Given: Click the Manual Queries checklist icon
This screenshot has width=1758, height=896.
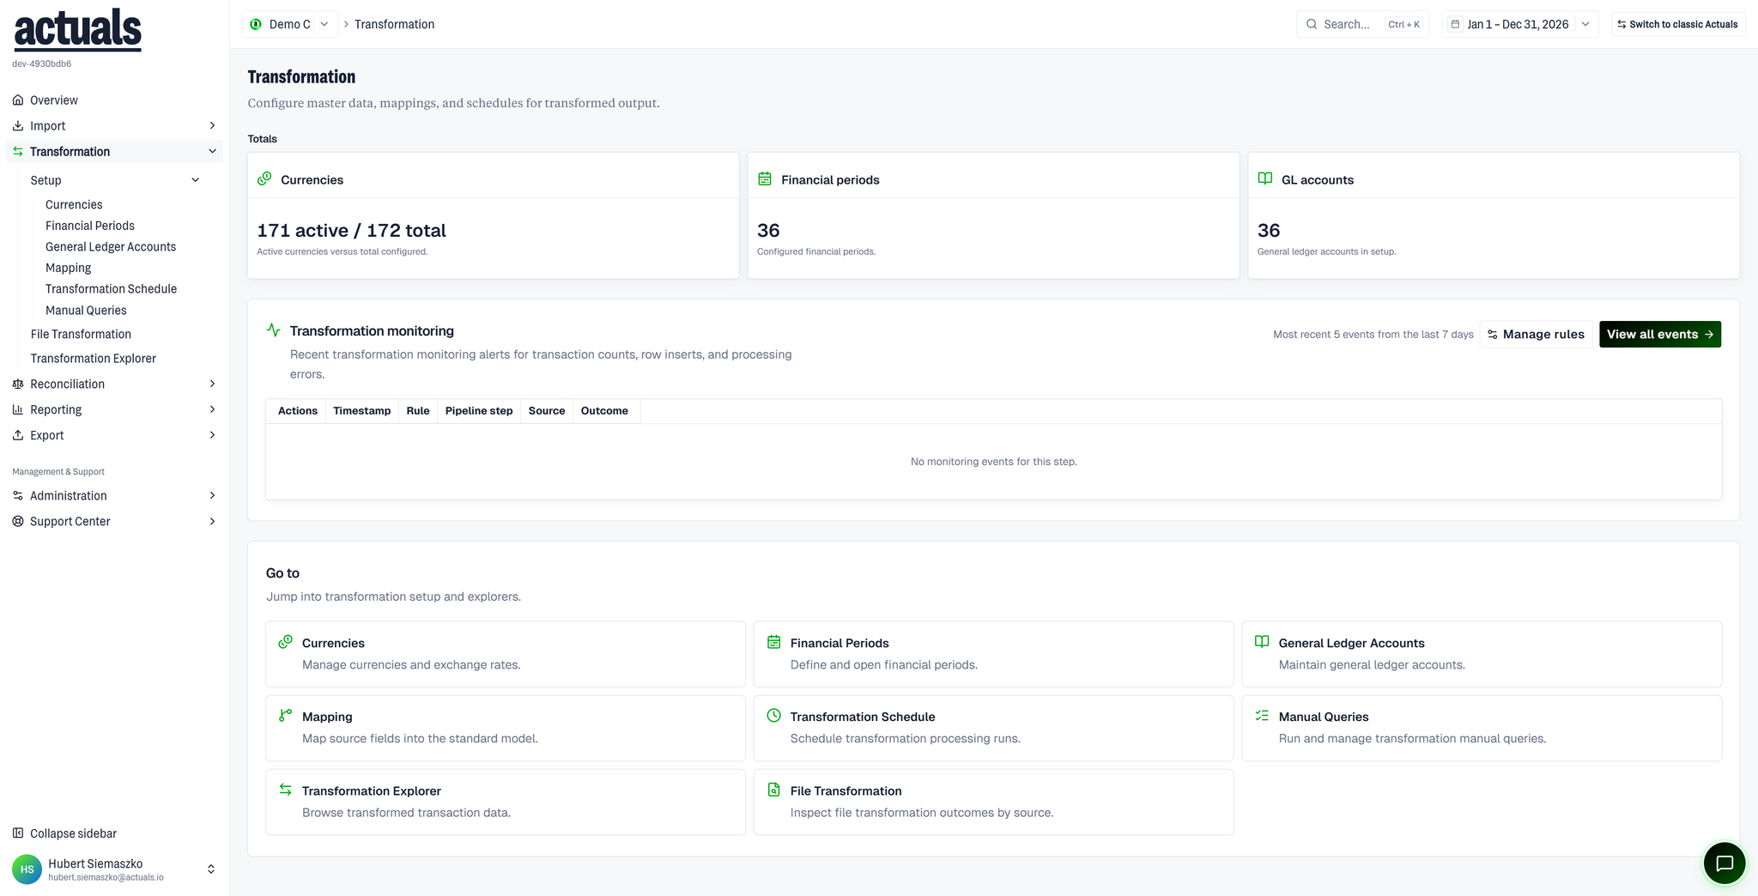Looking at the screenshot, I should 1262,715.
